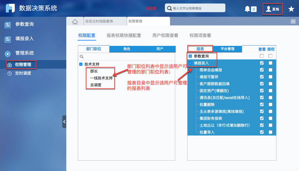Select the 权限管理 open tab

148,21
